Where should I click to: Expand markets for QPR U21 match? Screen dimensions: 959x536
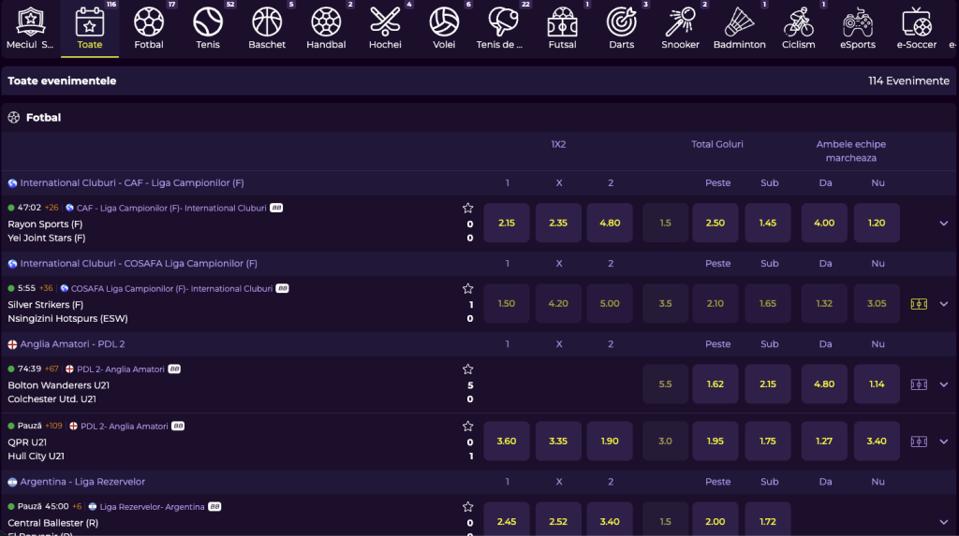944,442
